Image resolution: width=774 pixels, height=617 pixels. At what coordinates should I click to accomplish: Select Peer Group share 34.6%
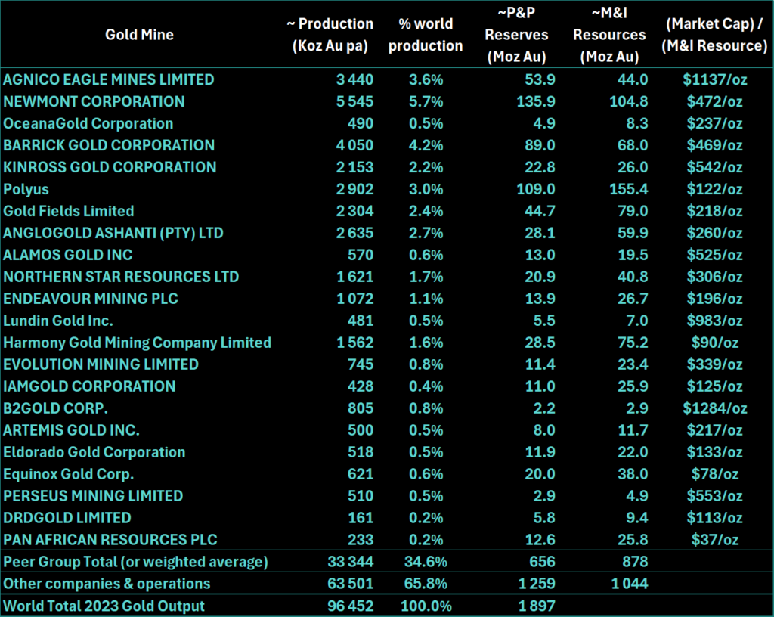(426, 562)
